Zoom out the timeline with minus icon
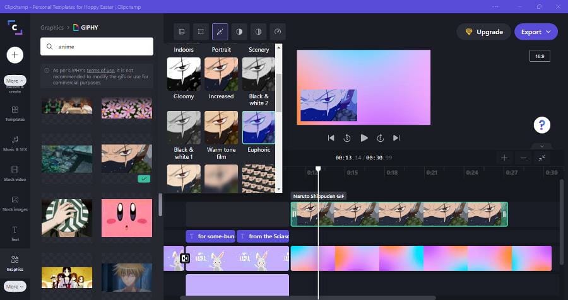This screenshot has width=568, height=300. pos(523,158)
